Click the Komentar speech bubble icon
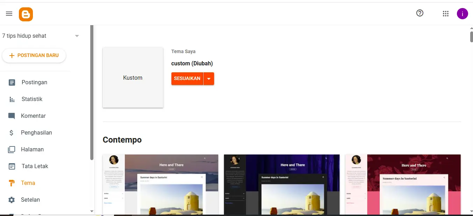This screenshot has height=216, width=473. point(12,116)
